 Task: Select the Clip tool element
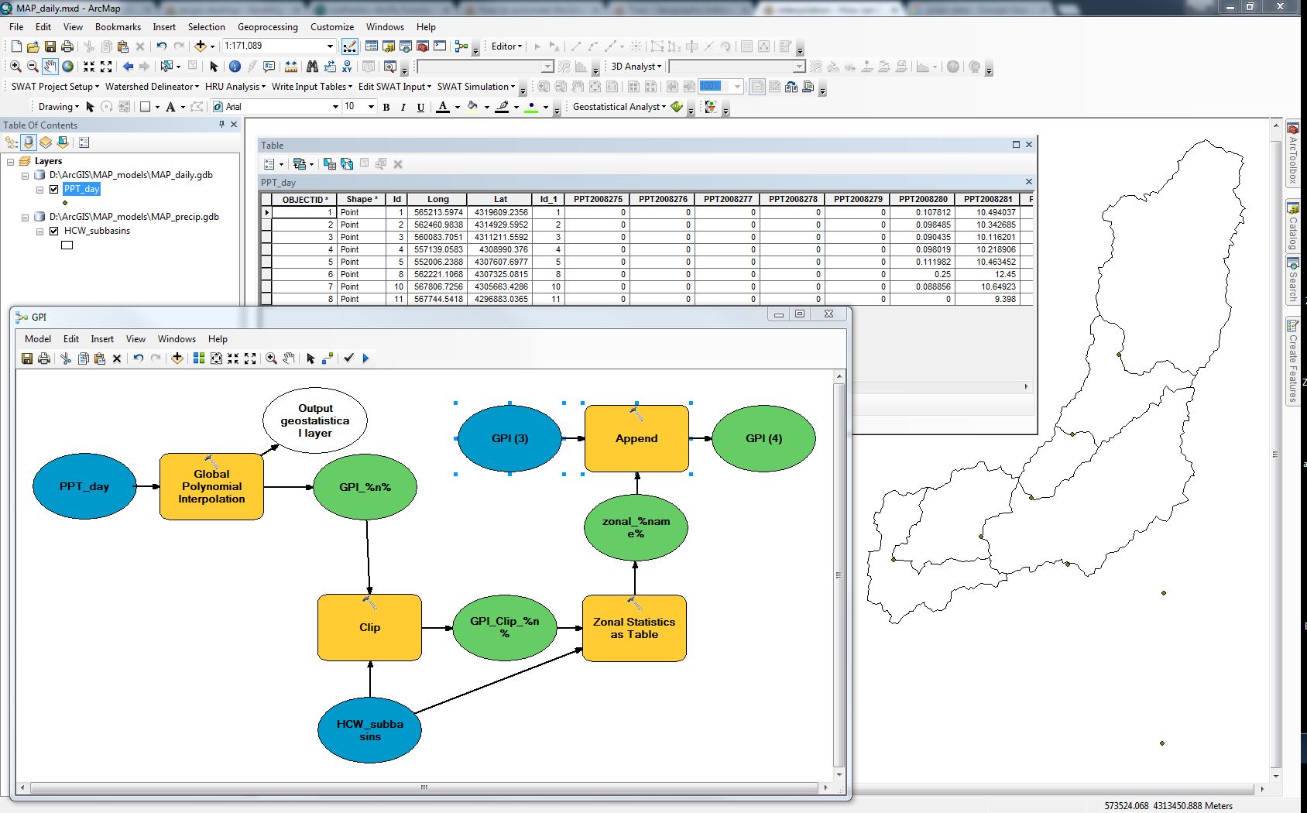tap(369, 627)
